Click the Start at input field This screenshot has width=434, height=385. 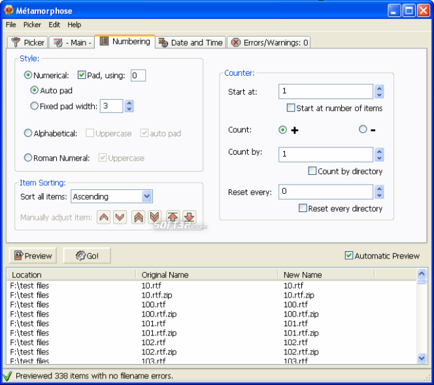(325, 91)
